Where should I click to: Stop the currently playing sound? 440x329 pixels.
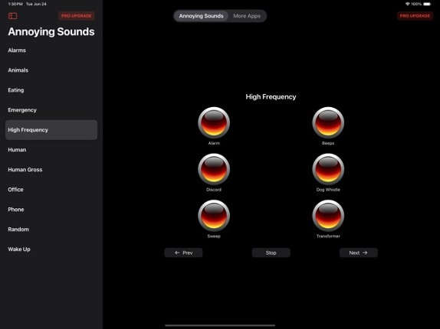point(271,252)
